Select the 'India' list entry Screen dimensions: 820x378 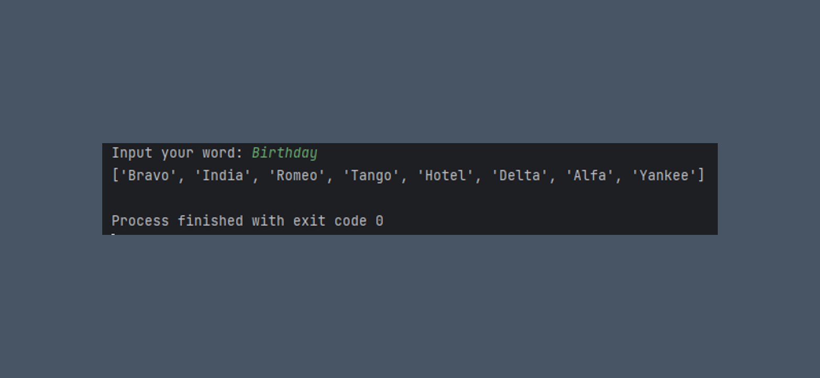pyautogui.click(x=223, y=176)
